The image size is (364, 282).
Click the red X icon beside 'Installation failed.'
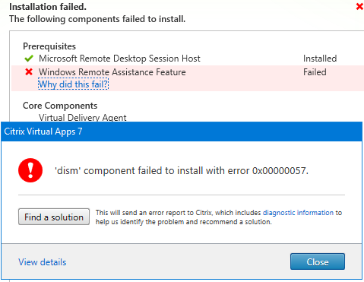[x=359, y=7]
